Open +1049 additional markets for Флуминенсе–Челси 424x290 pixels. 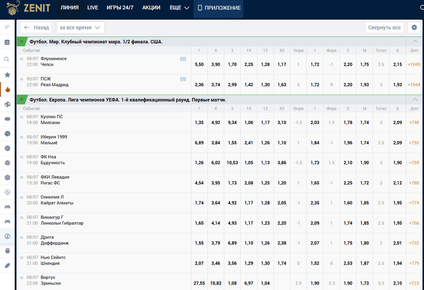414,65
